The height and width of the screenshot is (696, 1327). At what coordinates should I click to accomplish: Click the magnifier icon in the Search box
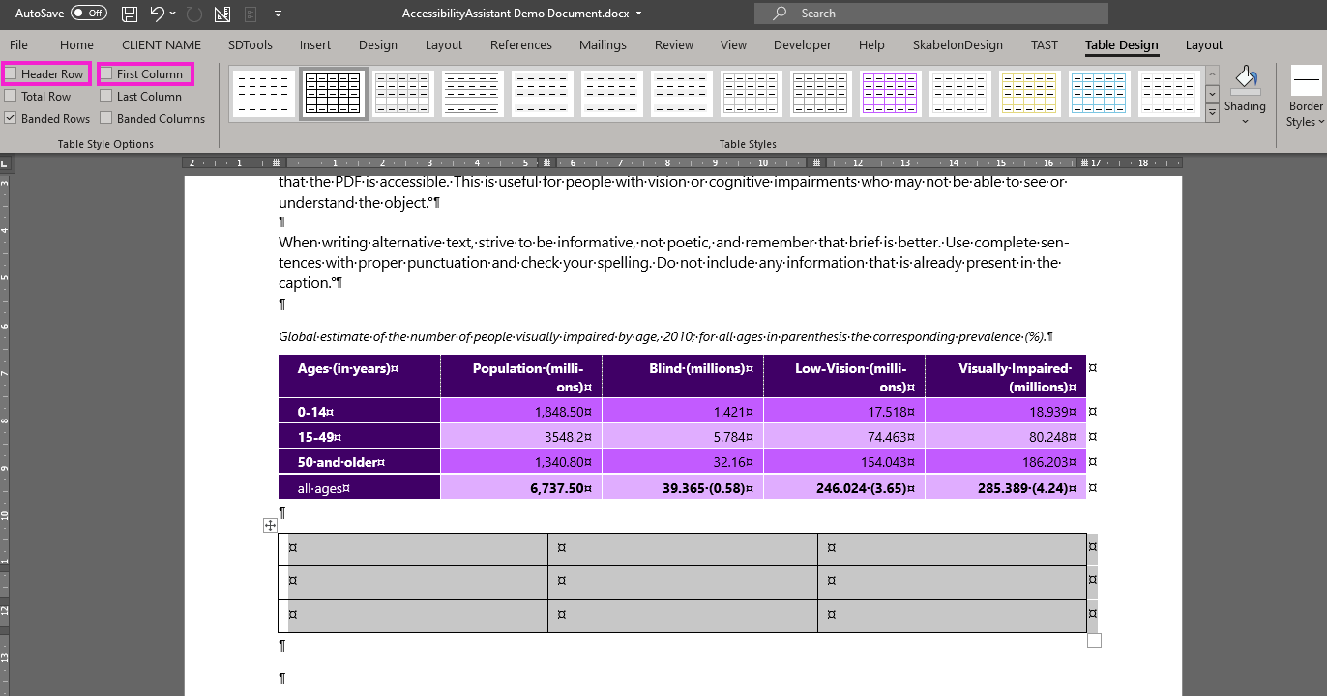(780, 14)
